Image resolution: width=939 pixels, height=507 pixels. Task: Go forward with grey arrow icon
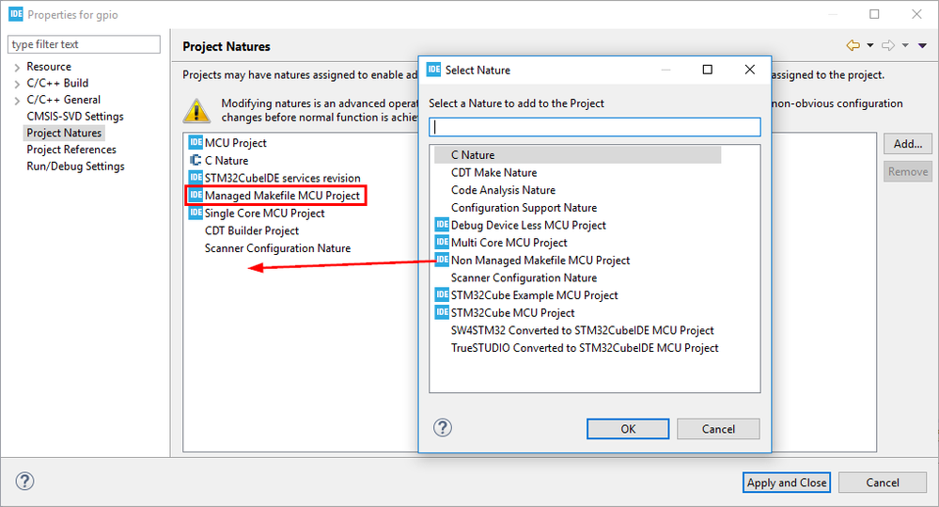(x=888, y=45)
